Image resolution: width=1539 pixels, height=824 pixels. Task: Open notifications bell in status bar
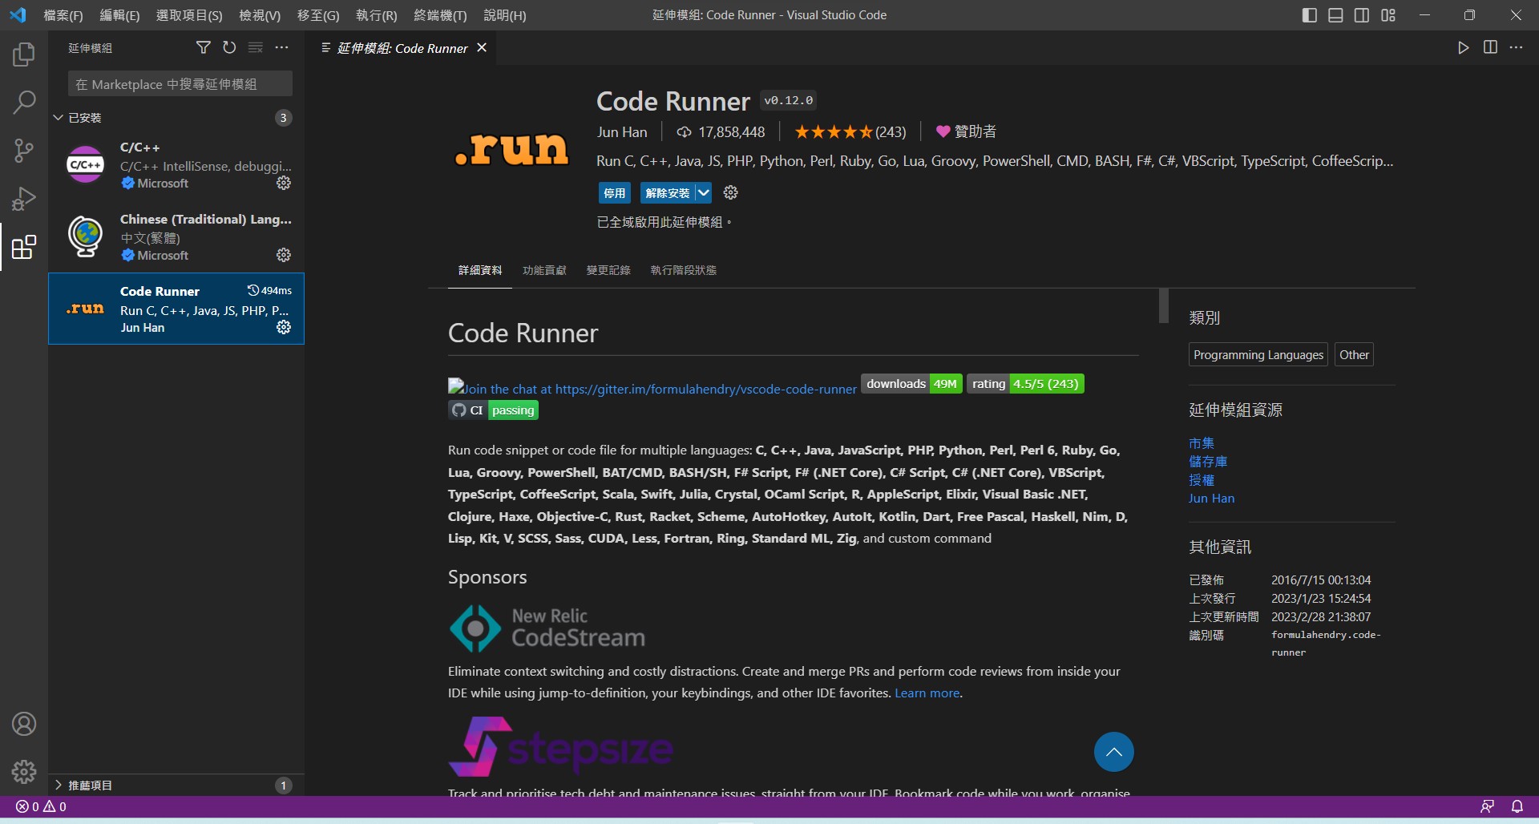point(1517,806)
